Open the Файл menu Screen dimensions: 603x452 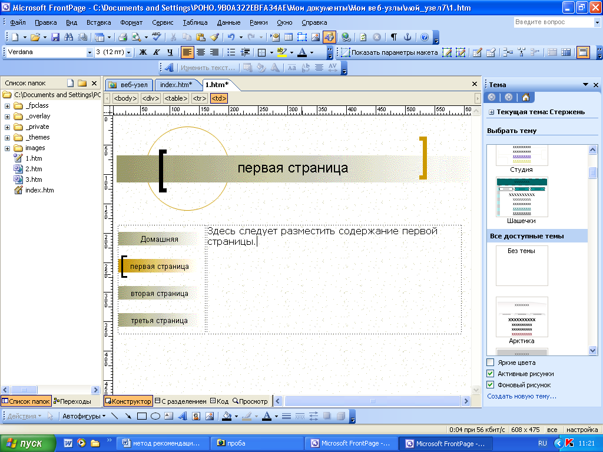[18, 22]
